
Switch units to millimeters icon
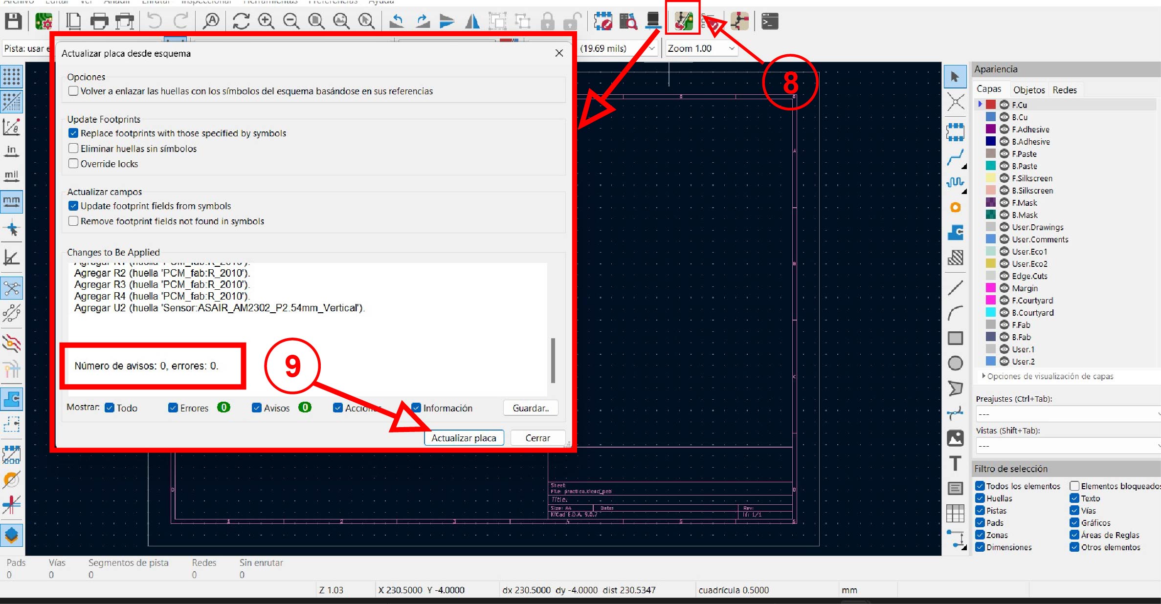point(12,201)
